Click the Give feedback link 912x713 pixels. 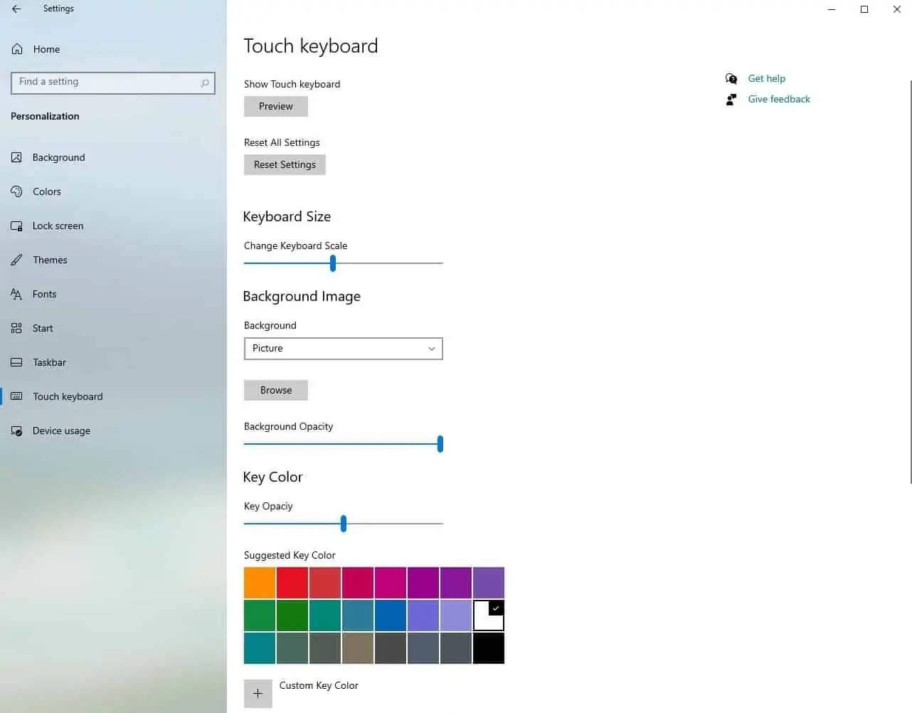pos(778,99)
